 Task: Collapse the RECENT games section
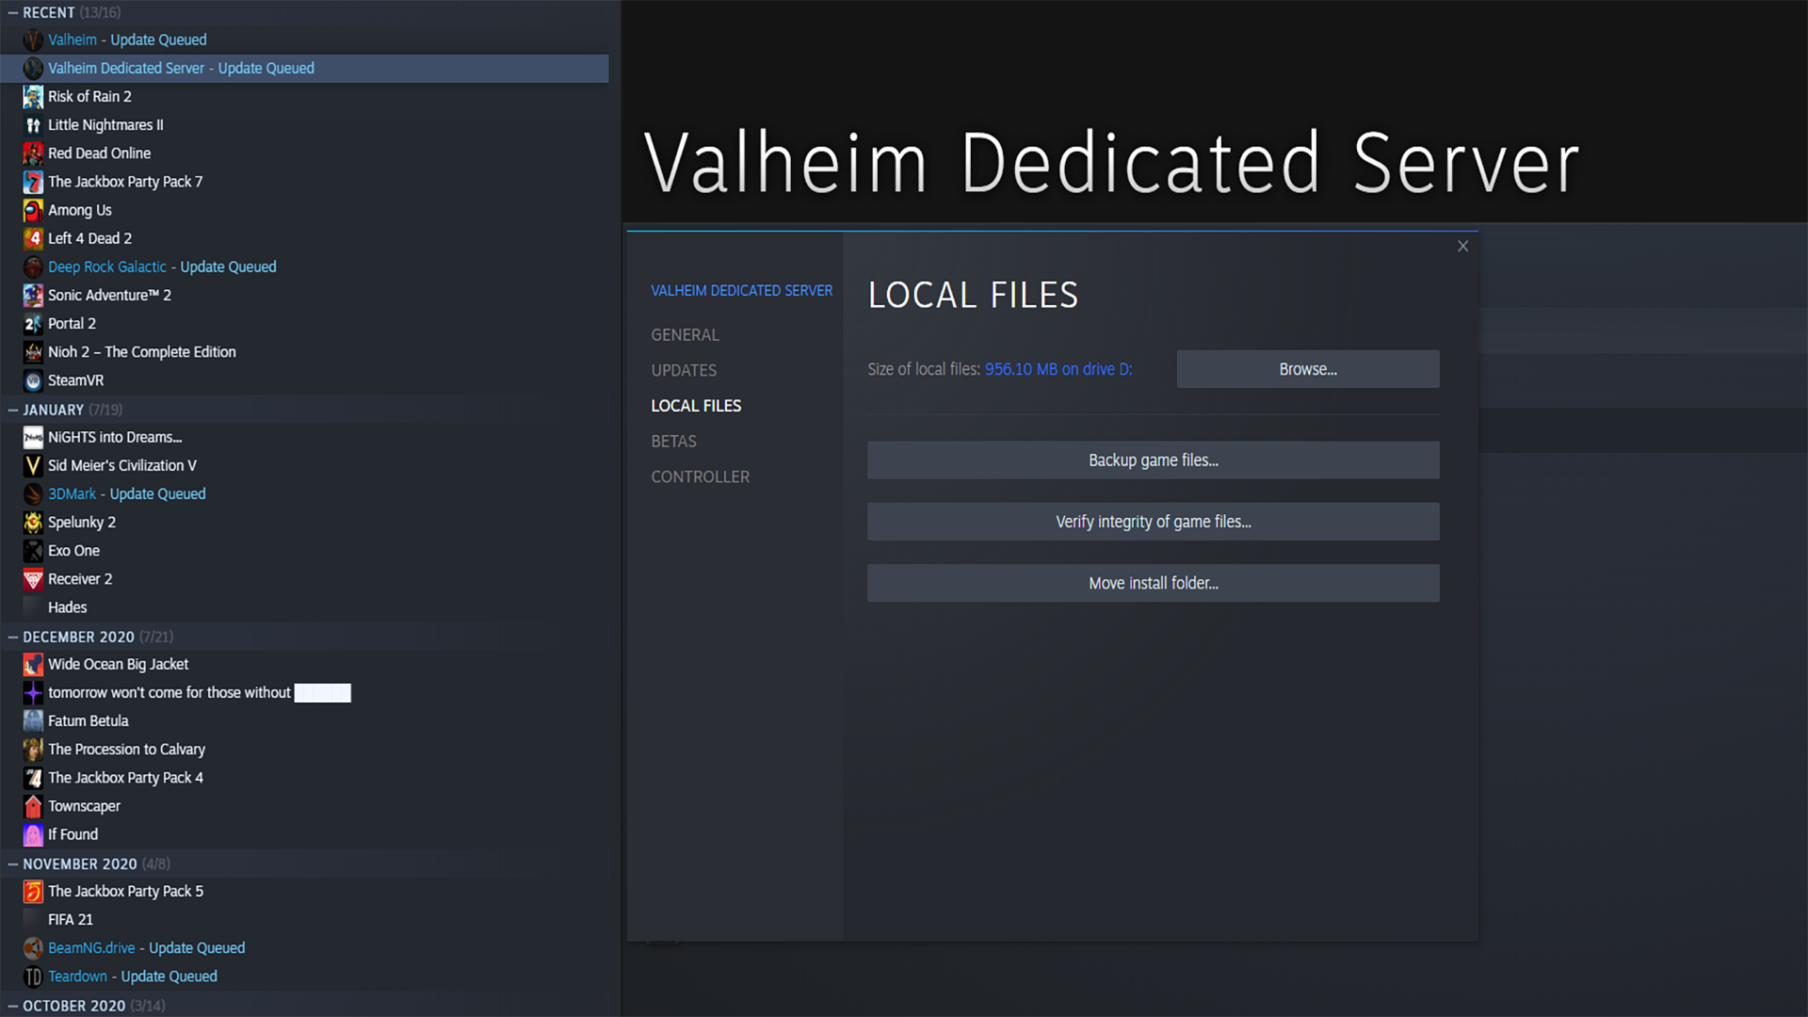coord(13,12)
